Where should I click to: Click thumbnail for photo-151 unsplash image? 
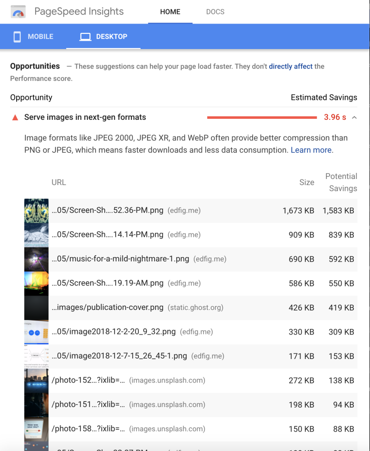36,405
